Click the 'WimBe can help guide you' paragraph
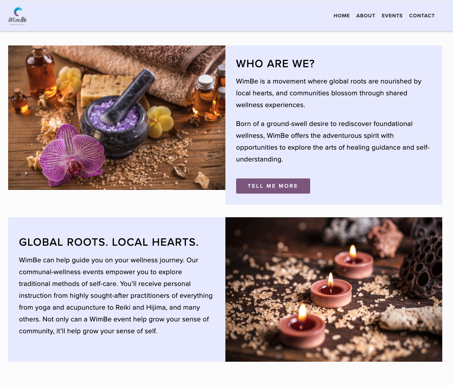 tap(116, 296)
